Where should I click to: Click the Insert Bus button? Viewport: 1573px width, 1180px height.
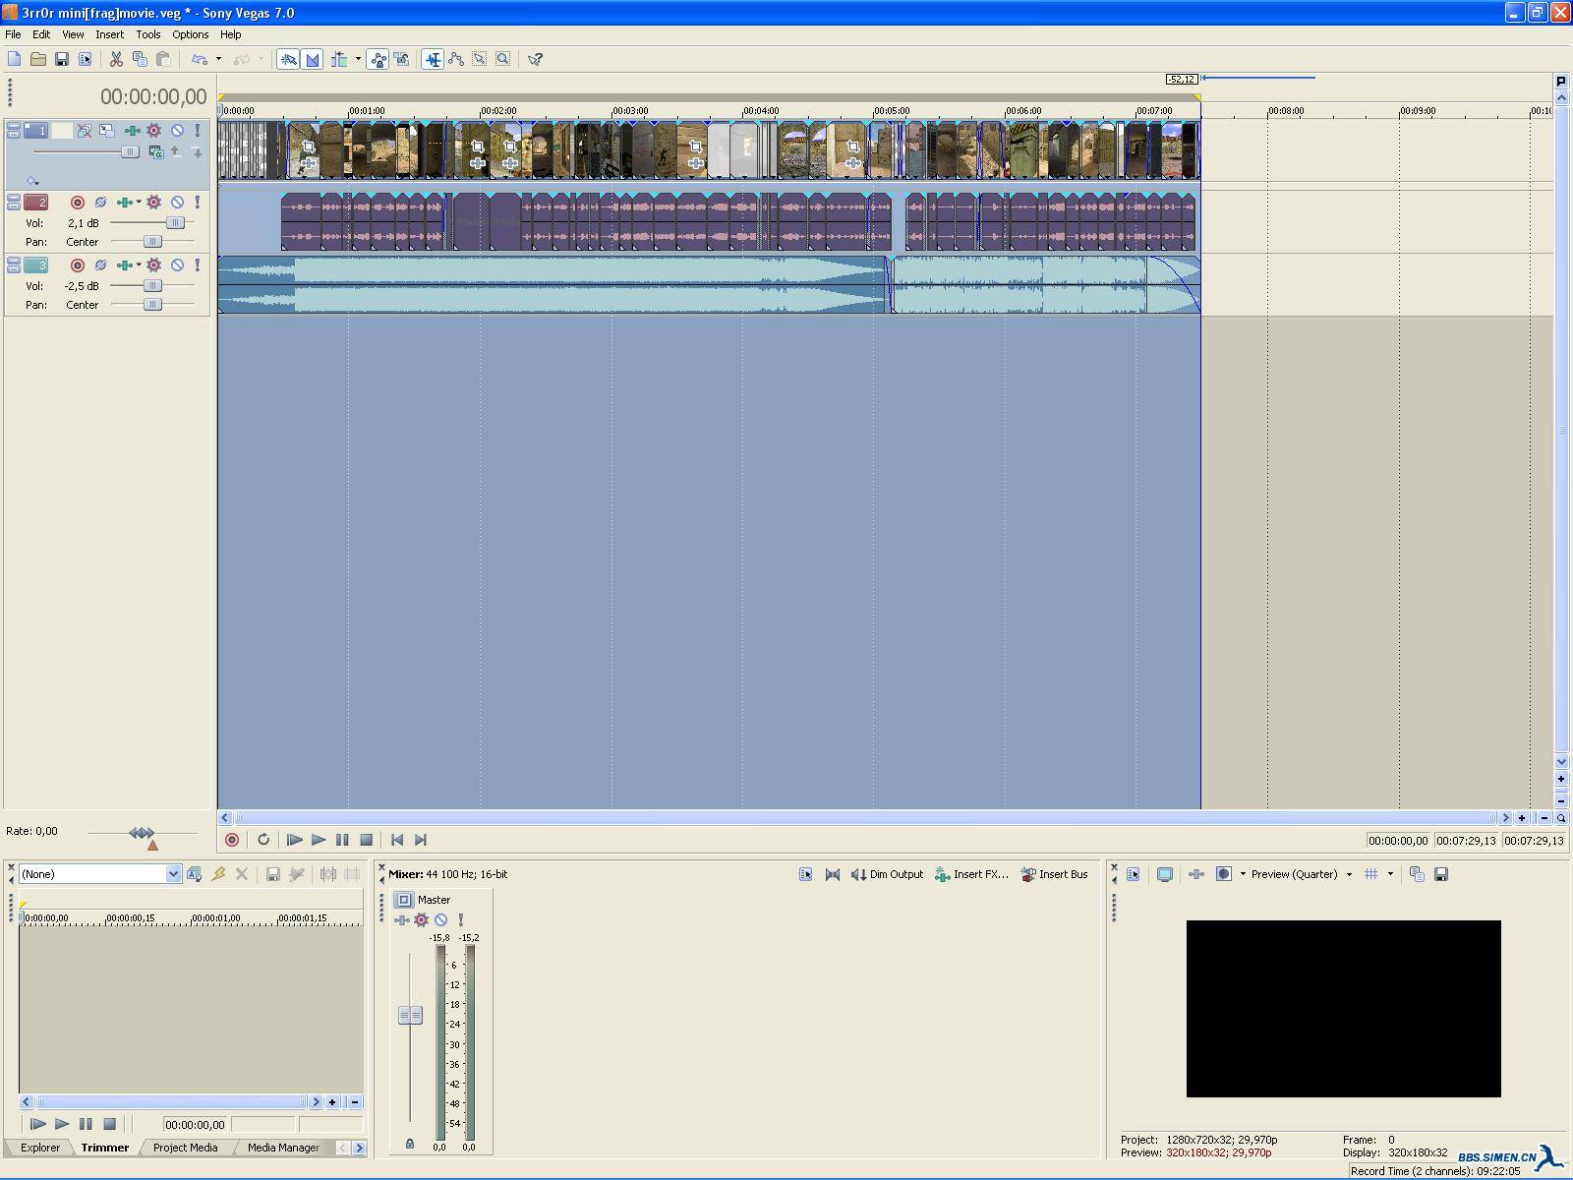[1054, 874]
